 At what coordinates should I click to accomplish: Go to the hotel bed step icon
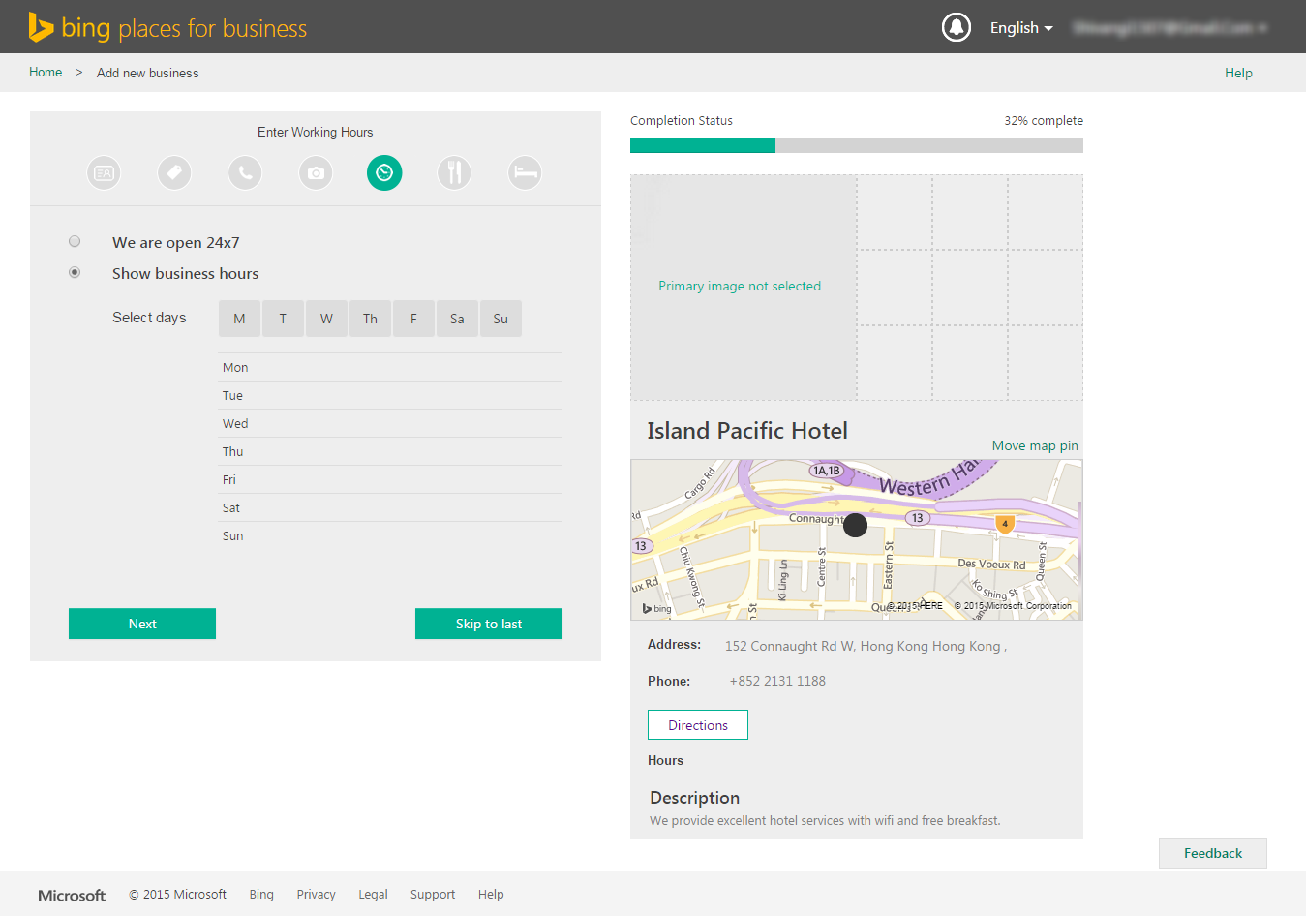[x=525, y=173]
